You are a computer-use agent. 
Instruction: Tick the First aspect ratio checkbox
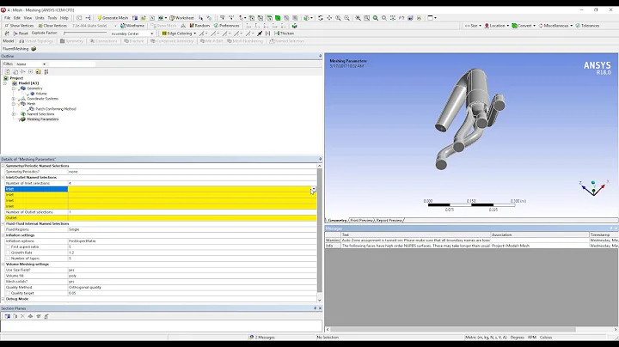pyautogui.click(x=8, y=247)
